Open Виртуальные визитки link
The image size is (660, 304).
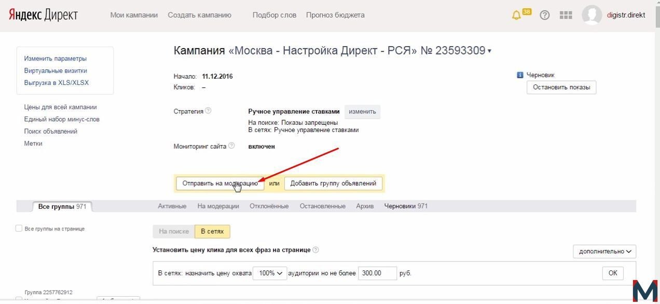(56, 70)
